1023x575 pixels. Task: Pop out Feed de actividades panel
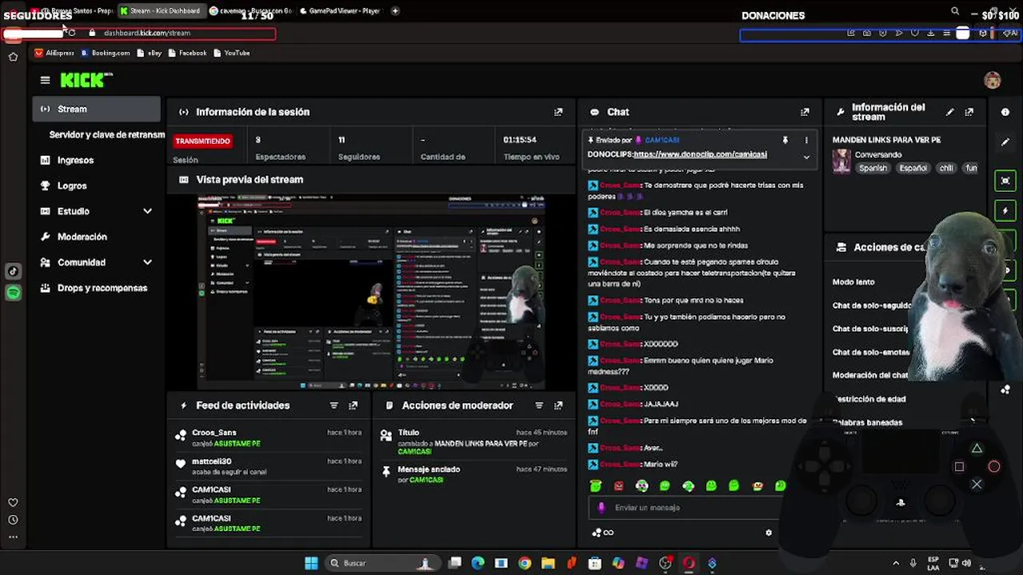[x=353, y=406]
